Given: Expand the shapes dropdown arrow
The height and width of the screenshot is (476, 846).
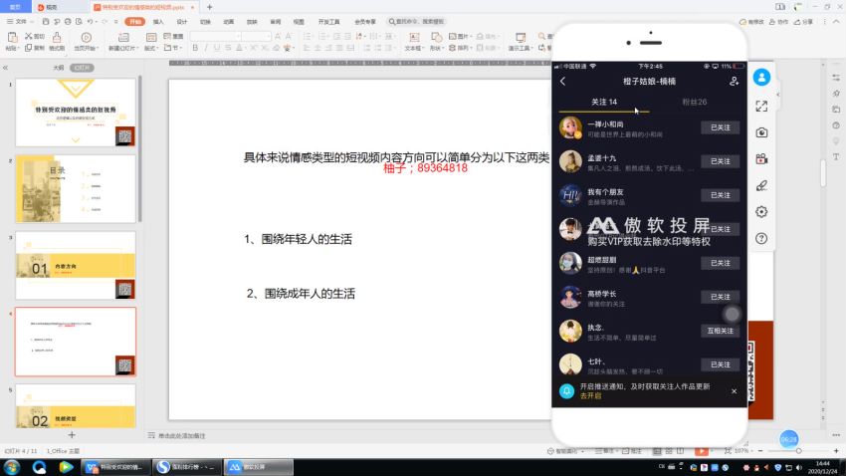Looking at the screenshot, I should [x=444, y=48].
